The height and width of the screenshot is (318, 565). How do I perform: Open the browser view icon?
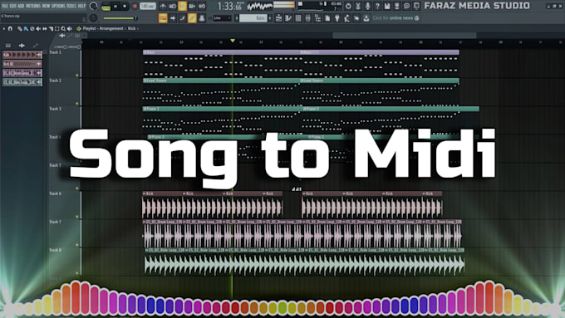(317, 17)
